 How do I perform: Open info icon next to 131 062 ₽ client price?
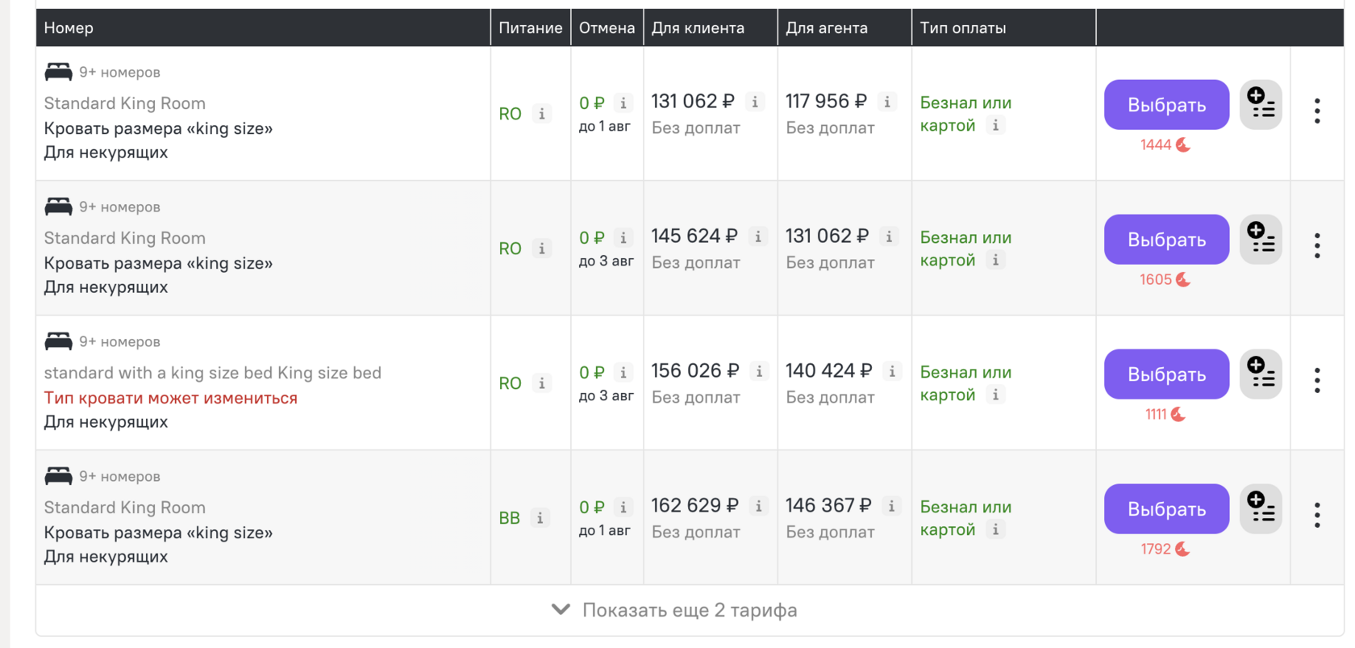[x=755, y=102]
